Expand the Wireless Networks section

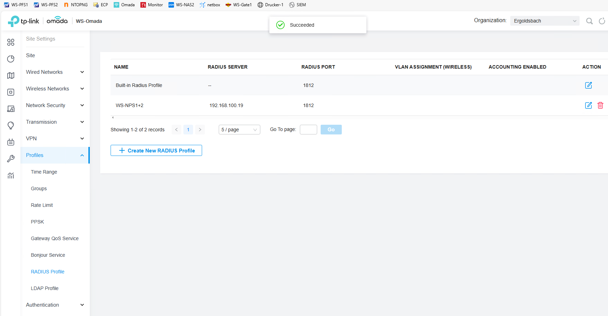pyautogui.click(x=55, y=89)
